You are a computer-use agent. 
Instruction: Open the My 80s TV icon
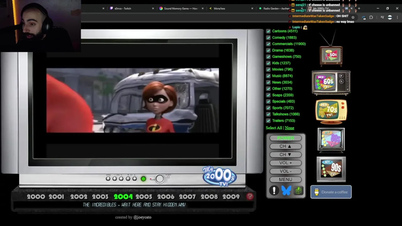tap(331, 140)
